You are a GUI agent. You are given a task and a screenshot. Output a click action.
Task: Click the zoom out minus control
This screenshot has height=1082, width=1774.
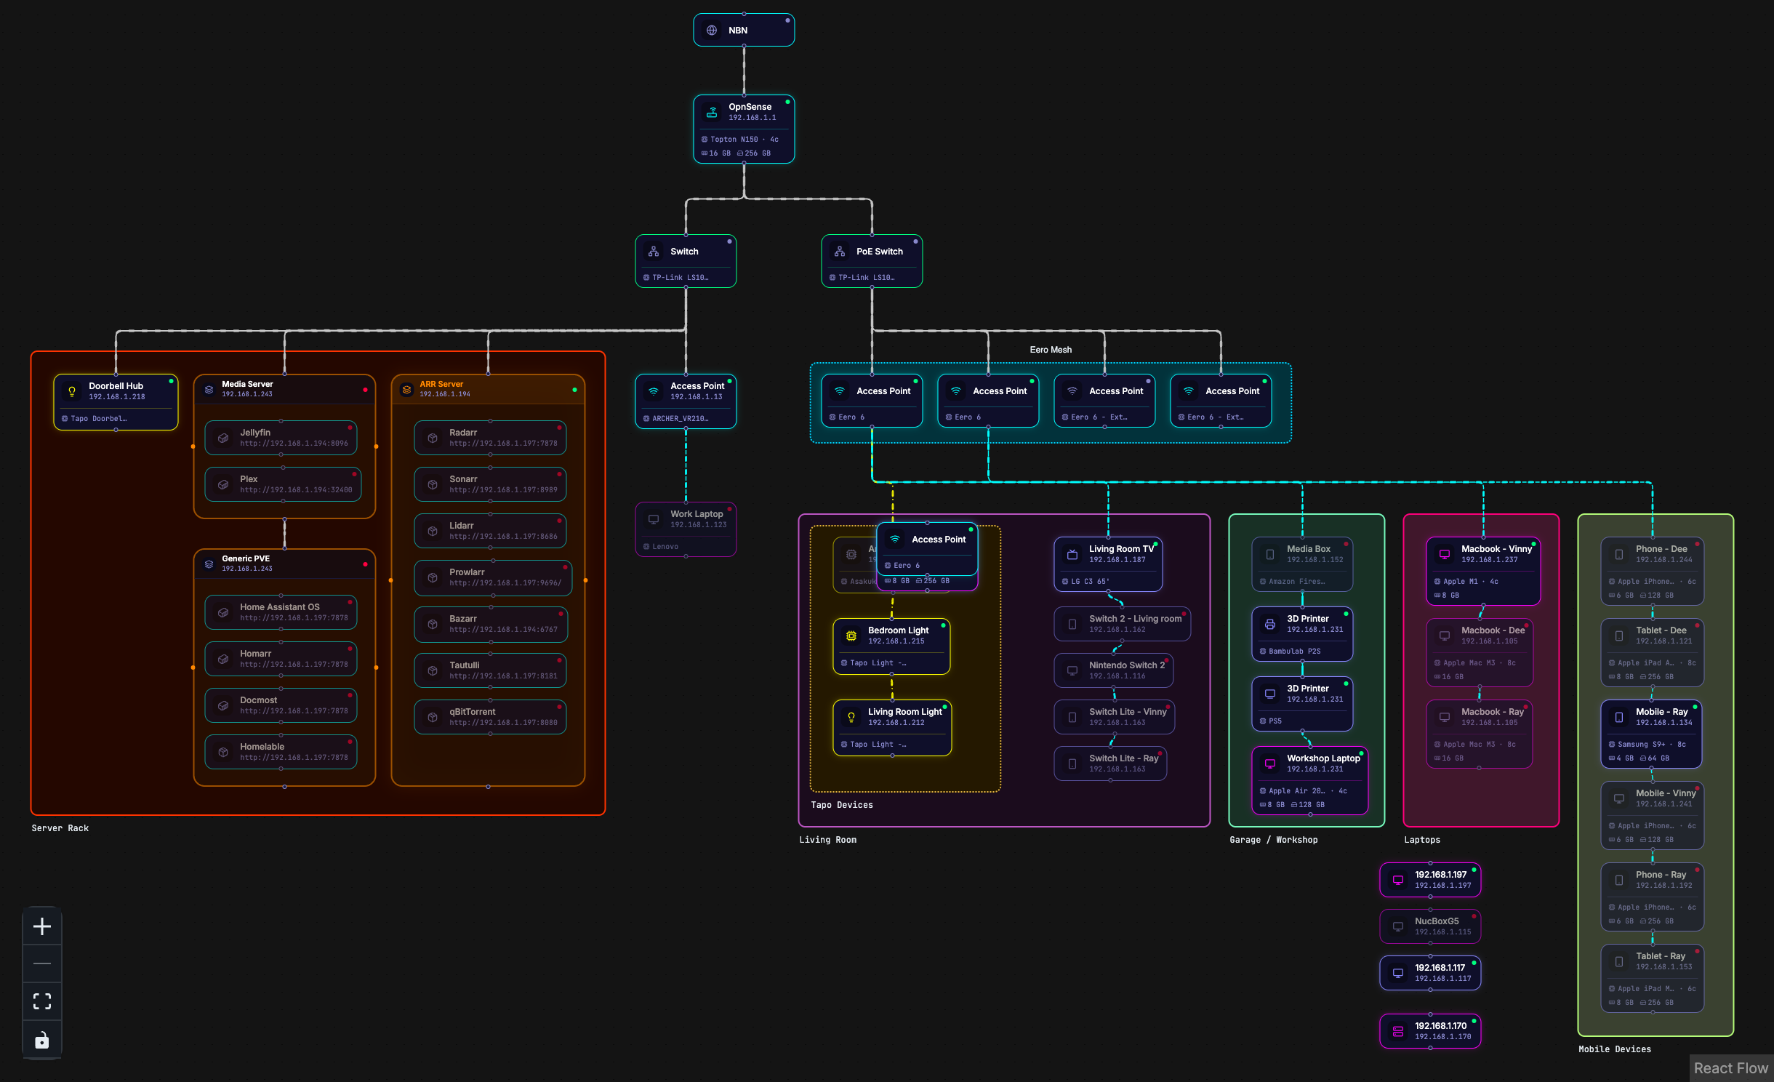(42, 964)
